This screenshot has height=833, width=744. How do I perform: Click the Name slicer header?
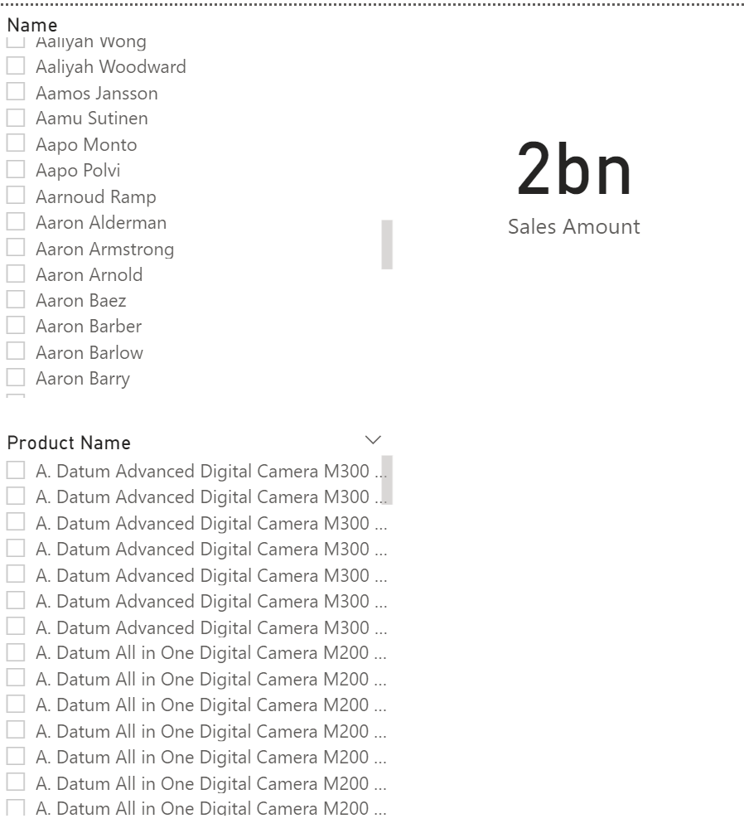click(32, 25)
